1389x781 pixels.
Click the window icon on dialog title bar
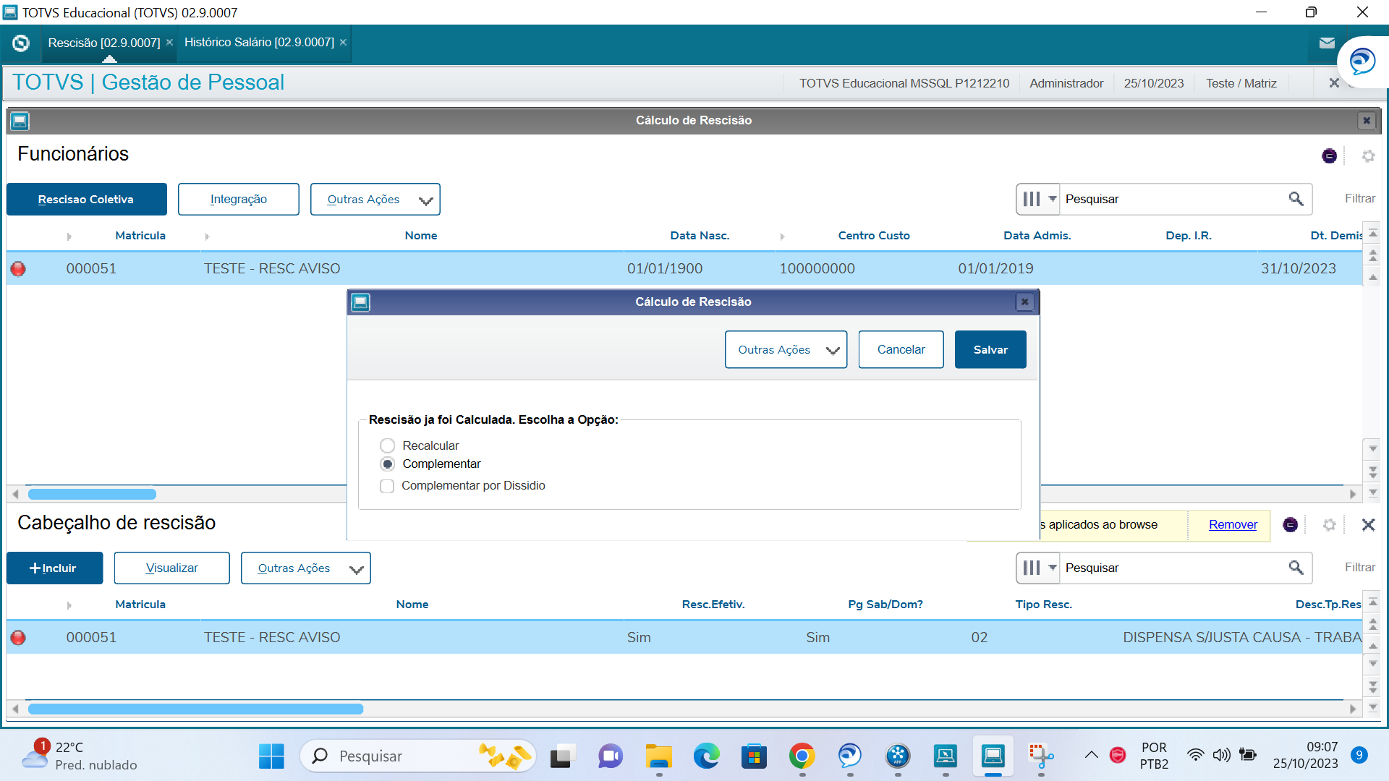[360, 302]
